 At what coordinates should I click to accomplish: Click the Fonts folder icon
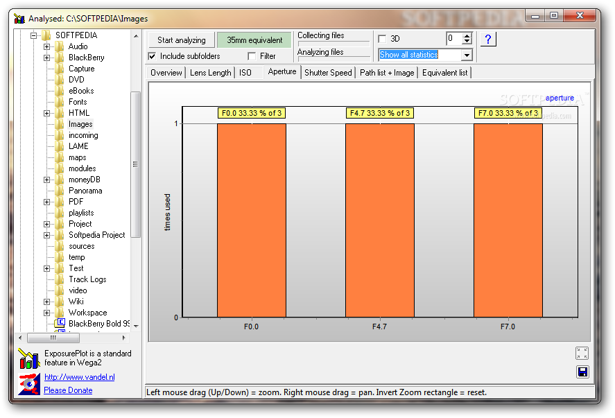point(60,102)
